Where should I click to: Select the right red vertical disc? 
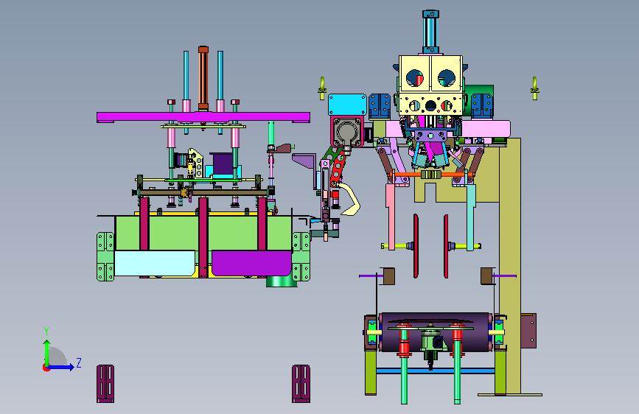(x=446, y=246)
